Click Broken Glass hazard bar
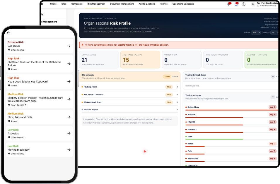Screen dimensions: 280x184 231,110
